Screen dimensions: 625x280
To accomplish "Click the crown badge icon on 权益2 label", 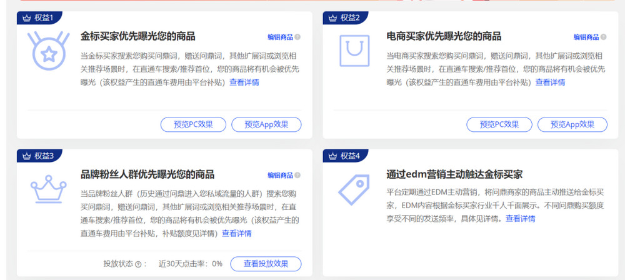I will (333, 18).
